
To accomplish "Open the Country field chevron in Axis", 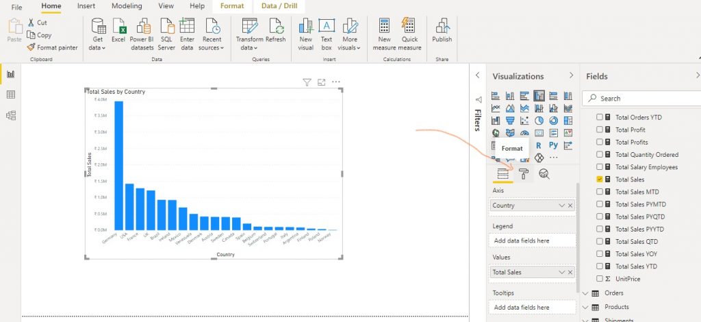I will pos(562,206).
